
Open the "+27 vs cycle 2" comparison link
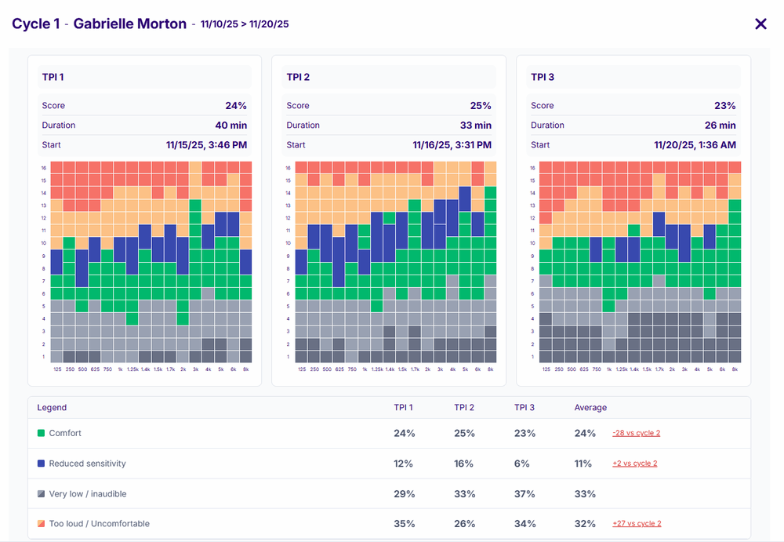[x=637, y=524]
